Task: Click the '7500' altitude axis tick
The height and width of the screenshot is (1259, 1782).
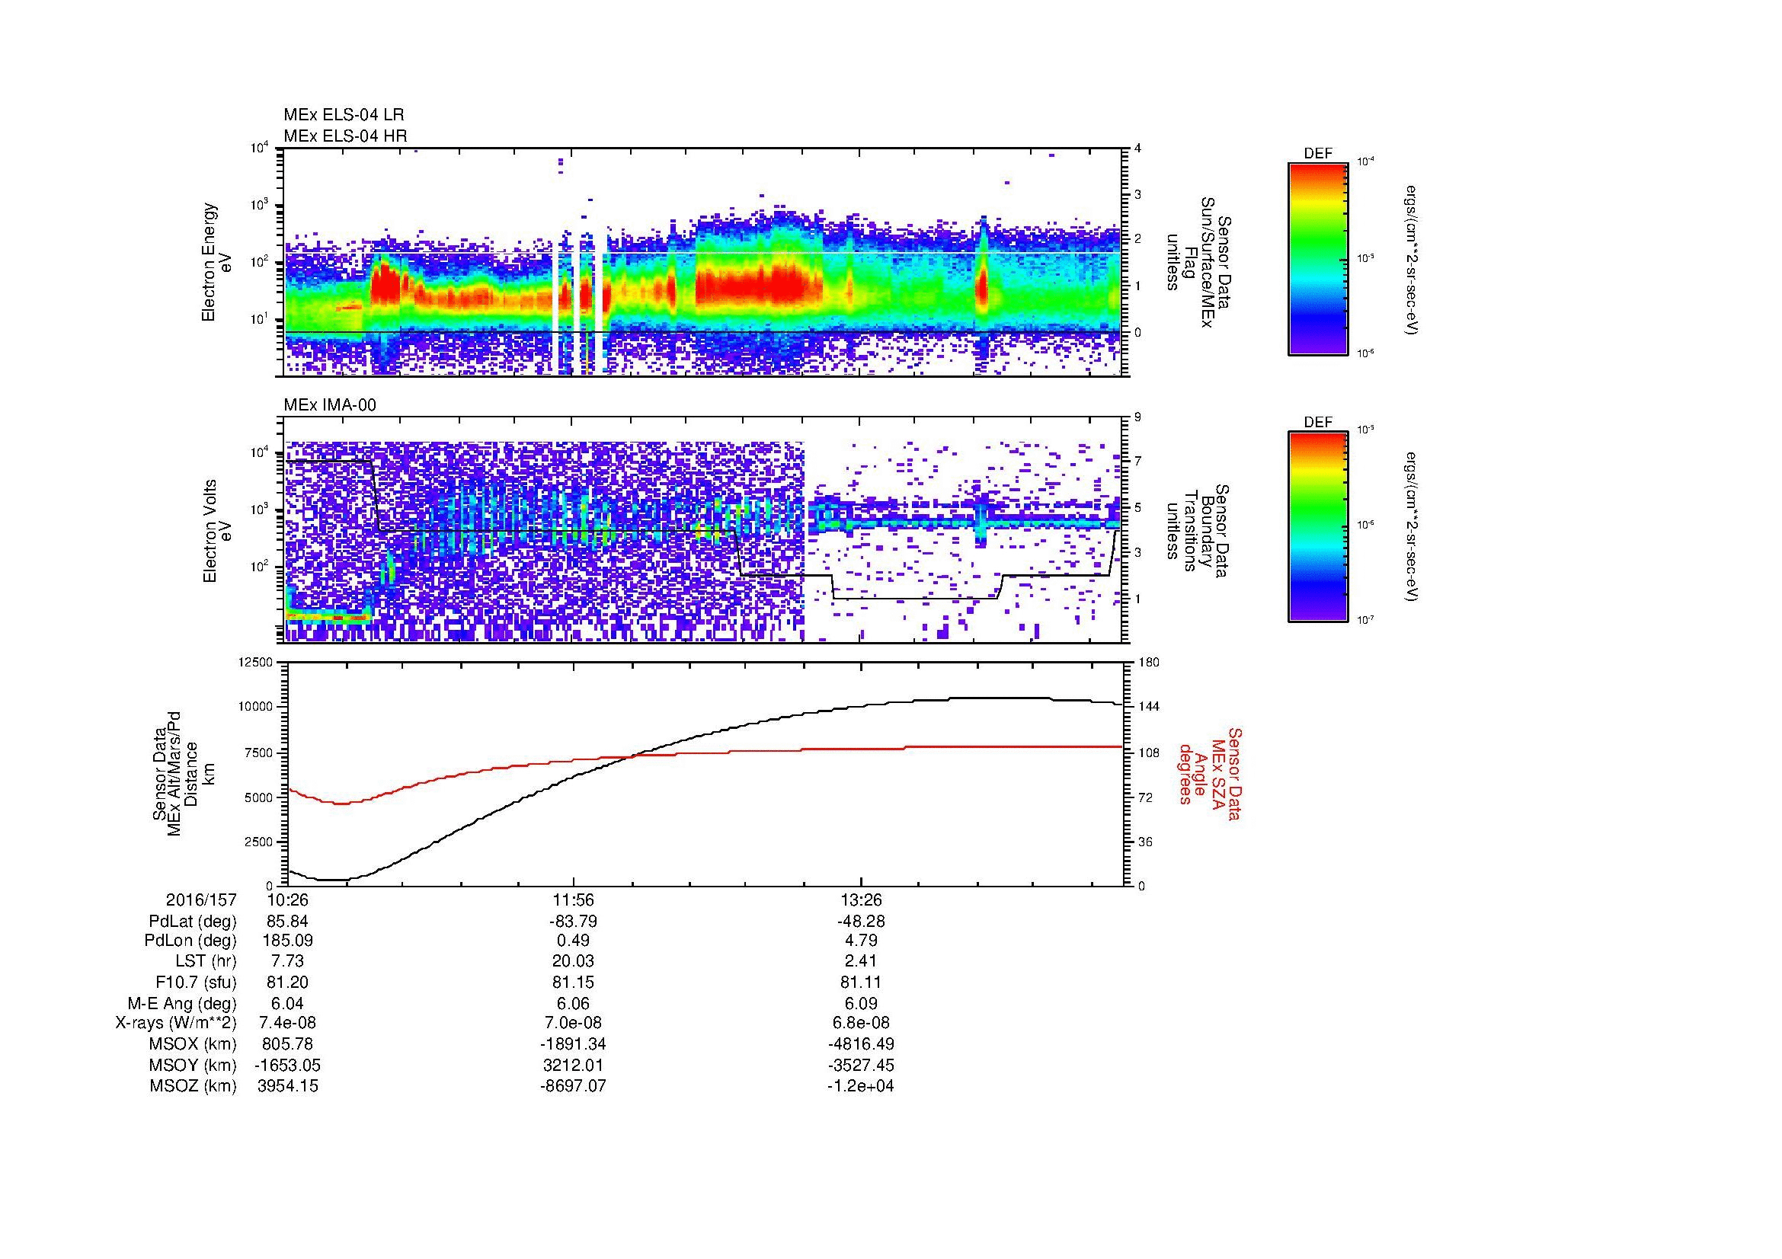Action: point(260,753)
